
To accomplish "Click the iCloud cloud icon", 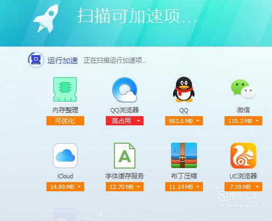I will [65, 156].
